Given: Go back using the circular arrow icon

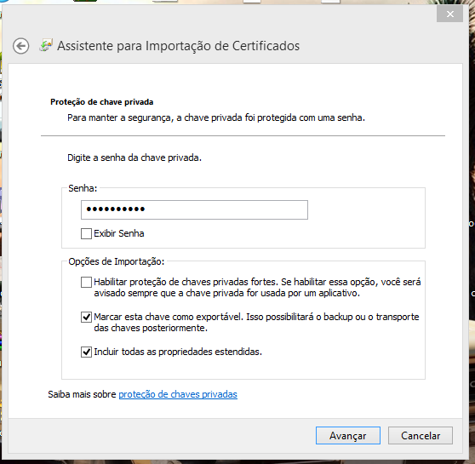Looking at the screenshot, I should [x=21, y=46].
